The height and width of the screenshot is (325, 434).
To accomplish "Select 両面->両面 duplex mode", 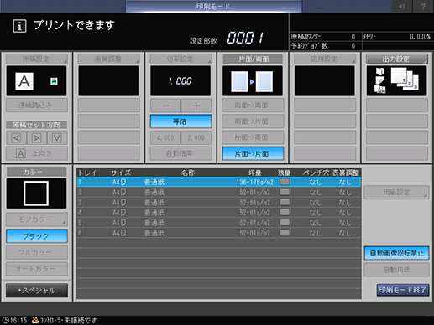I will pyautogui.click(x=253, y=106).
